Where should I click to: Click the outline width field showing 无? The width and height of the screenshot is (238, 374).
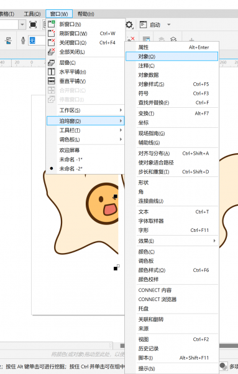coord(37,41)
